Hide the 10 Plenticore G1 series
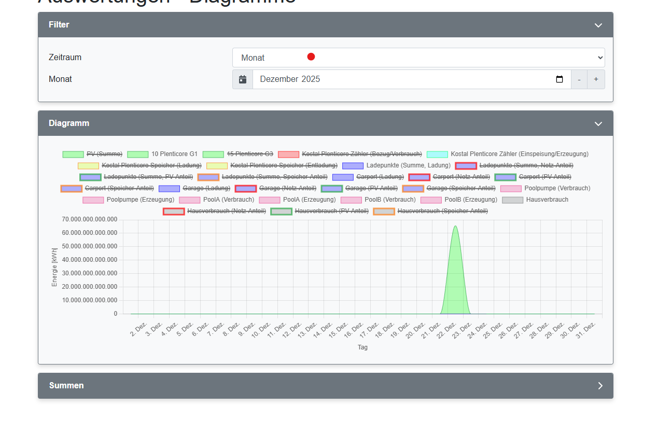This screenshot has height=421, width=671. 174,154
